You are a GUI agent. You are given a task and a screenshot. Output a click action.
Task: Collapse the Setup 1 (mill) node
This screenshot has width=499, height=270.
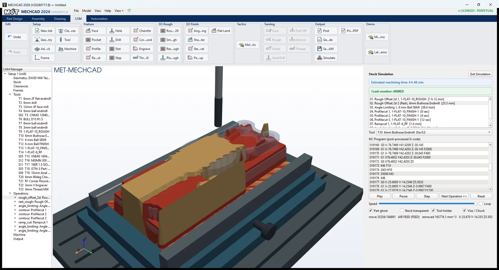pos(5,74)
